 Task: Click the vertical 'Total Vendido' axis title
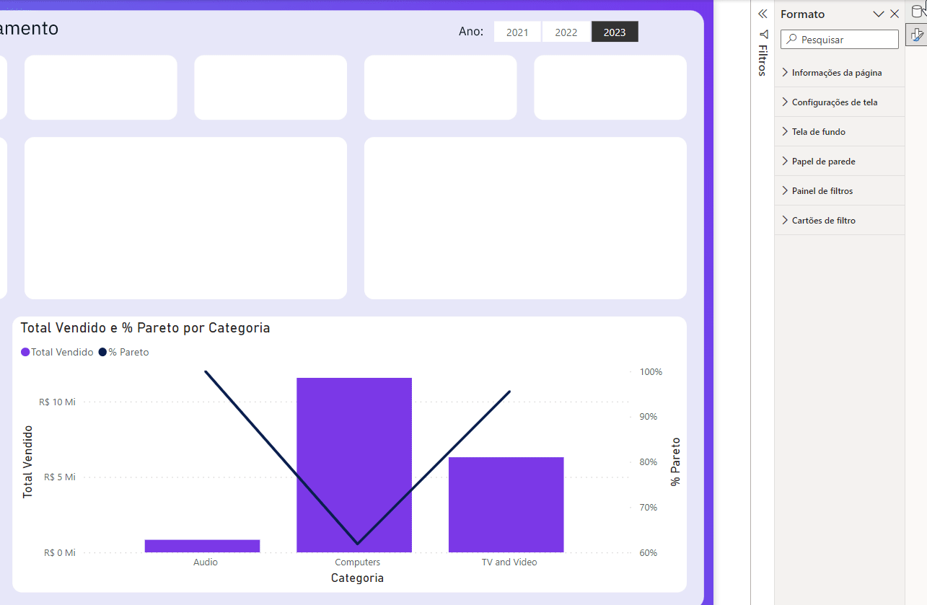pos(28,462)
